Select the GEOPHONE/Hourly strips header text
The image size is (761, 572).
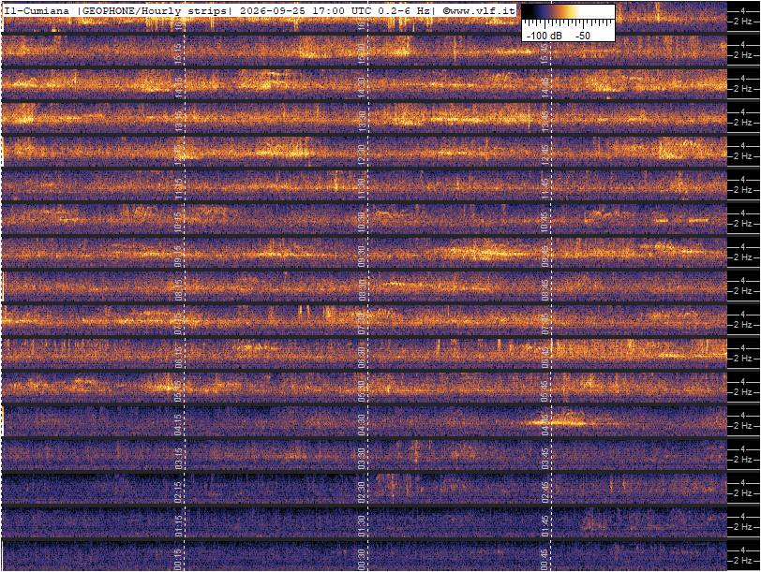point(155,10)
